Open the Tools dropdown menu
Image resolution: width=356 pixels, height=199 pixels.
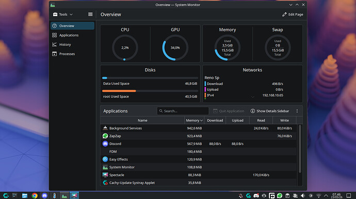(x=62, y=14)
